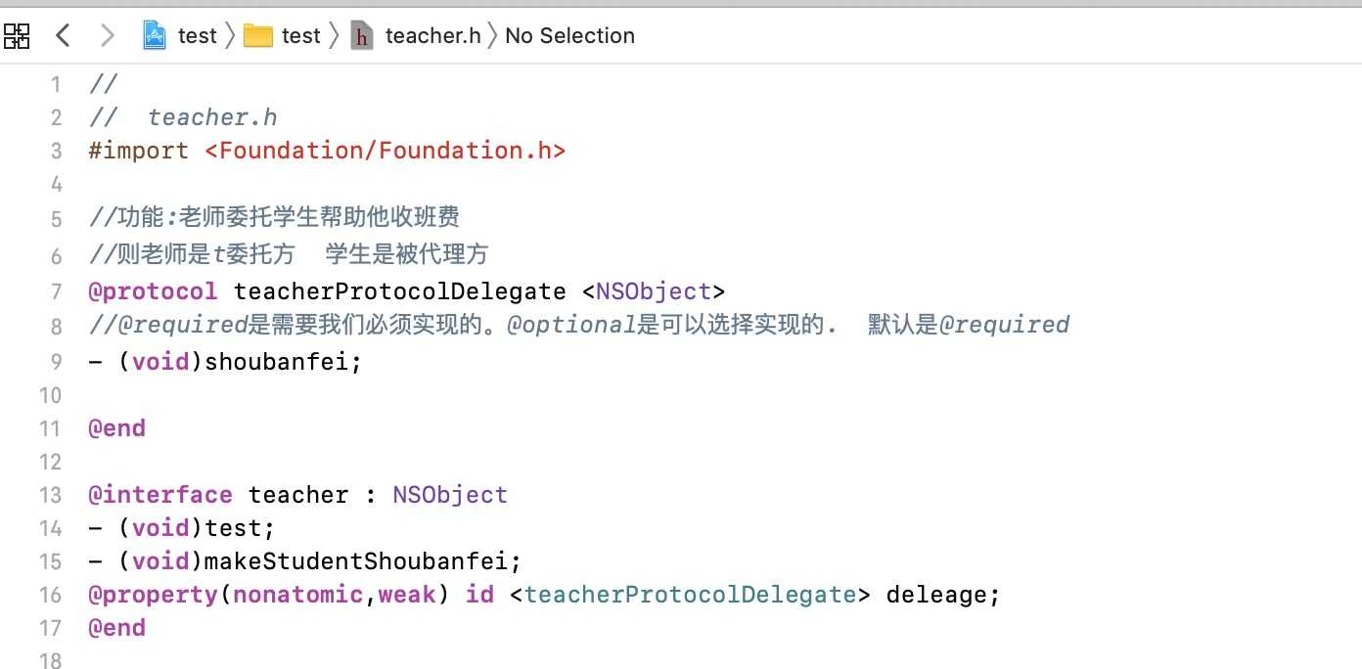1362x669 pixels.
Task: Open the No Selection symbol menu
Action: coord(569,36)
